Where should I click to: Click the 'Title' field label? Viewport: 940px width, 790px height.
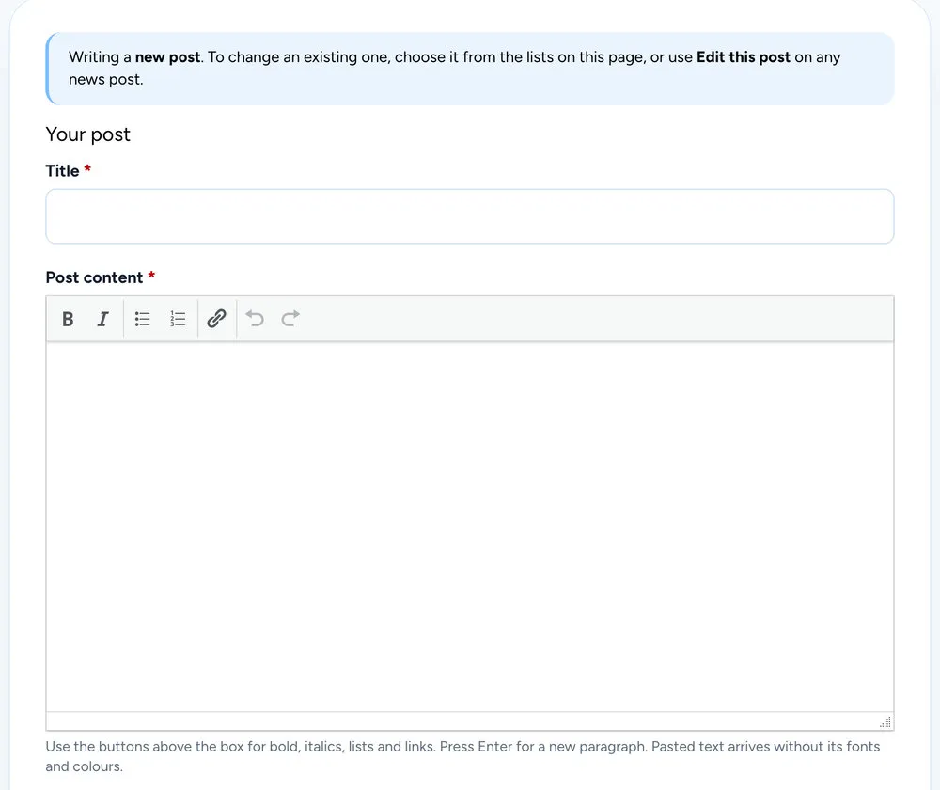point(62,171)
